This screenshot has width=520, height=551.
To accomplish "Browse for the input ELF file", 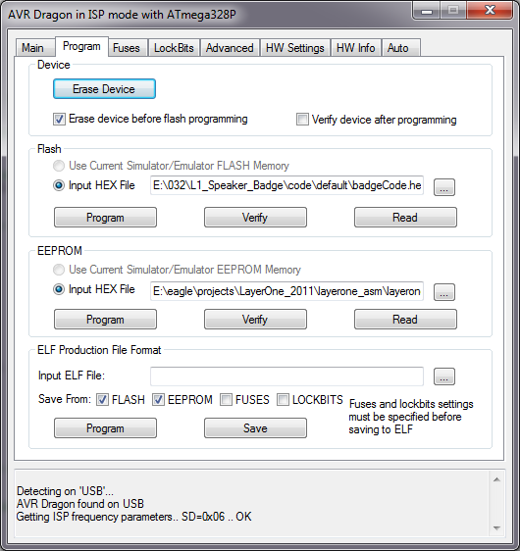I will coord(444,376).
